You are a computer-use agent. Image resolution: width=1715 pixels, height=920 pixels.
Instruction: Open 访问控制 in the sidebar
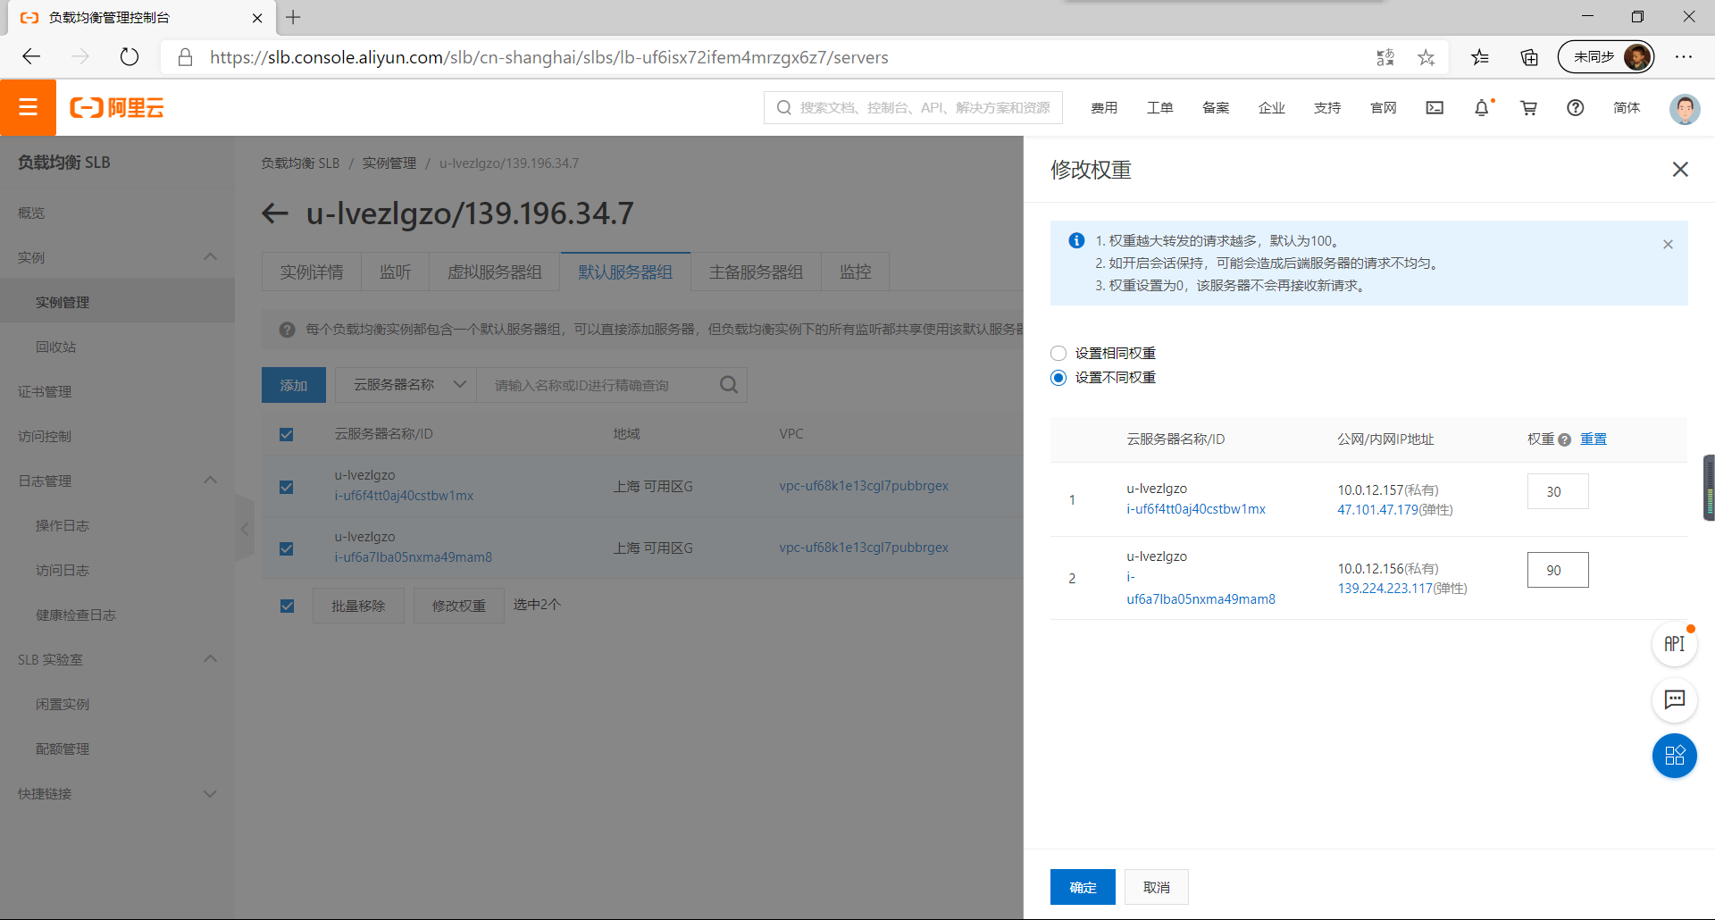click(x=45, y=436)
